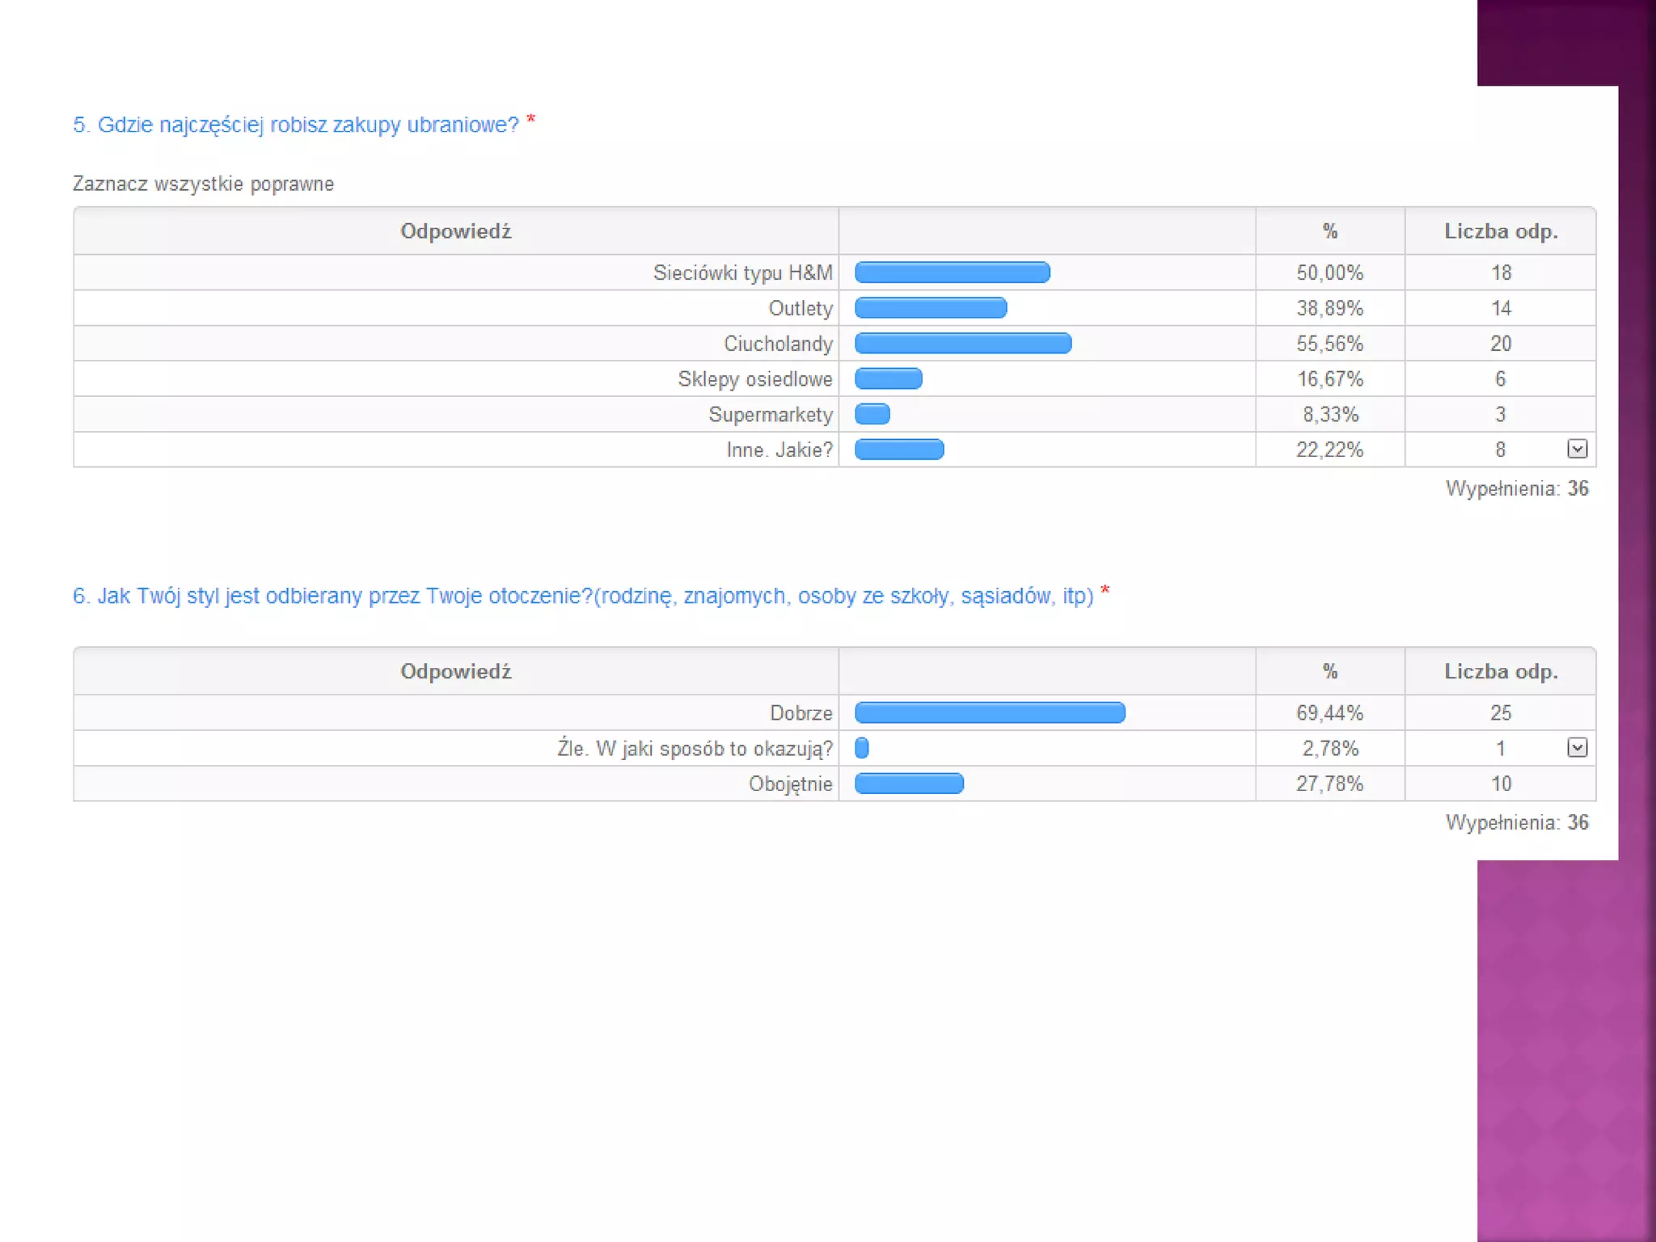The height and width of the screenshot is (1242, 1656).
Task: Select the Supermarkety bar
Action: pos(872,414)
